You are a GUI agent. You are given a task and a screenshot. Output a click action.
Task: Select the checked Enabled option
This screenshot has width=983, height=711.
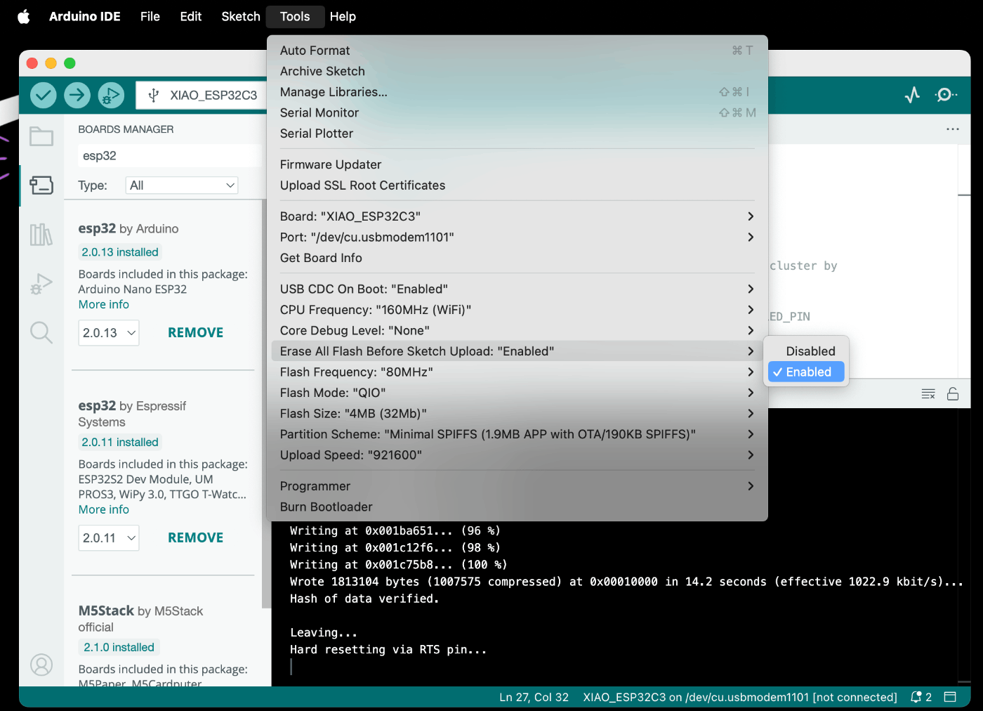pos(807,372)
